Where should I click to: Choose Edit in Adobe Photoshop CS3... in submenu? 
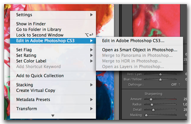139,41
